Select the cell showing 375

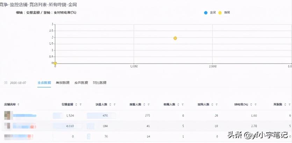point(147,115)
